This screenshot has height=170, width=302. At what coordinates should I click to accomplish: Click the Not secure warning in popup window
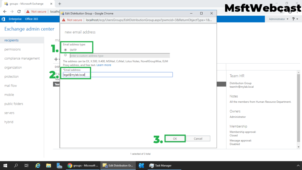[72, 20]
